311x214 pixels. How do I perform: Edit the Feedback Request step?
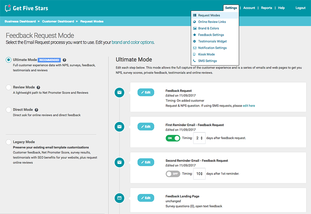click(x=146, y=92)
